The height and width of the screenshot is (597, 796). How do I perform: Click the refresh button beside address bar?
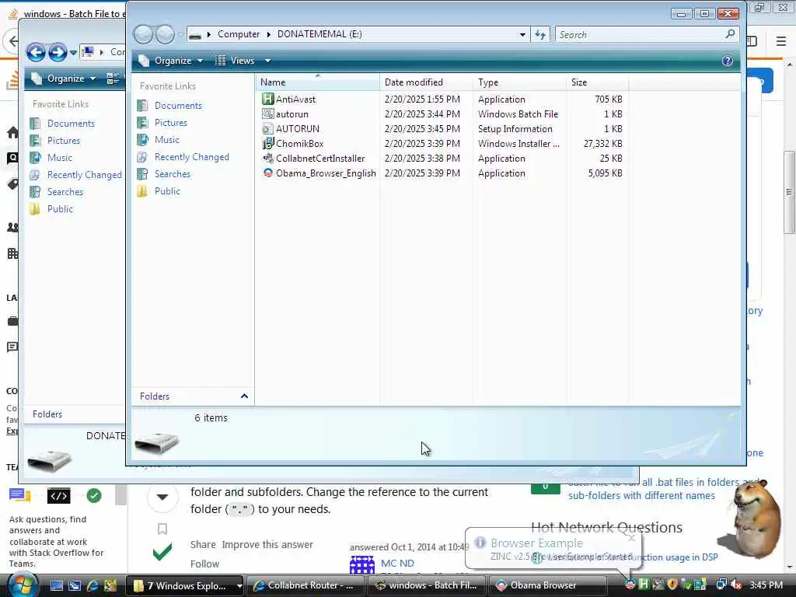[540, 34]
